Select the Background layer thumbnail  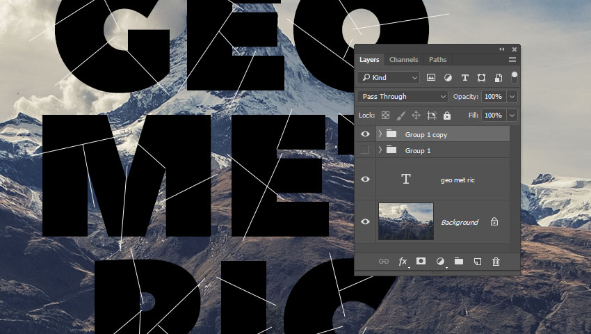[x=405, y=221]
